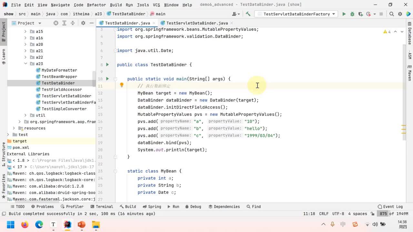Expand all icon in Project panel header
The width and height of the screenshot is (413, 232).
[x=64, y=23]
